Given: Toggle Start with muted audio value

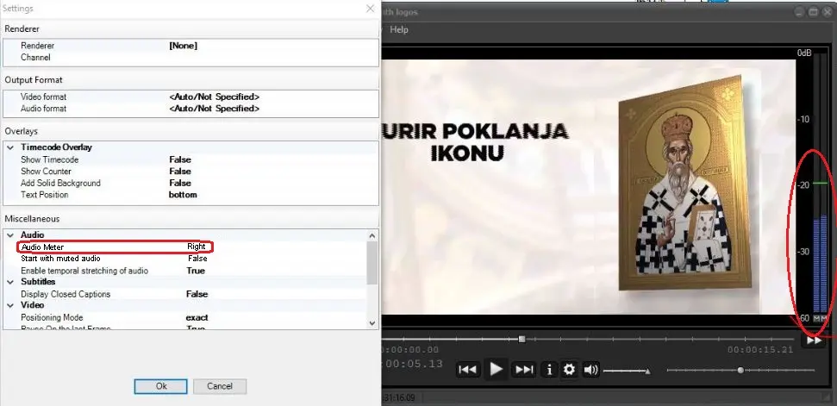Looking at the screenshot, I should [197, 259].
